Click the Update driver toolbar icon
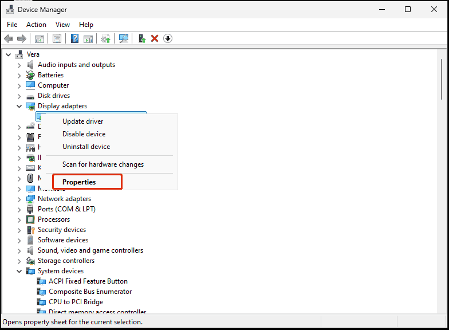The width and height of the screenshot is (449, 330). 141,38
